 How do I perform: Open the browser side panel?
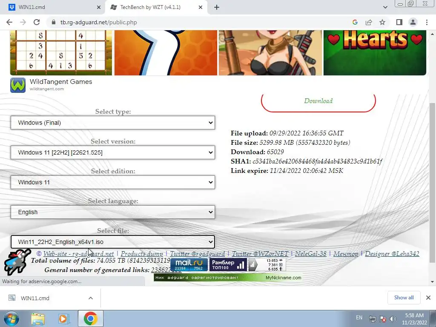point(399,22)
